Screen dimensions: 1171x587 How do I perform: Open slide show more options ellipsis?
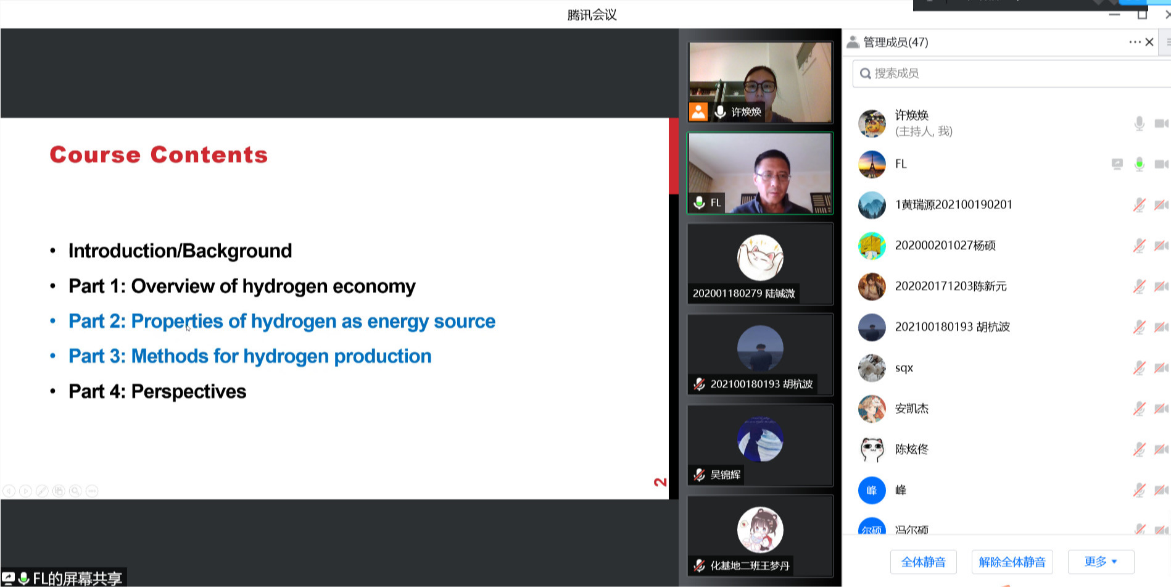pos(92,491)
